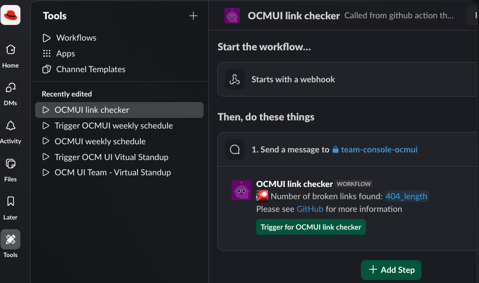This screenshot has height=283, width=479.
Task: Follow the GitHub link in the message
Action: click(x=309, y=209)
